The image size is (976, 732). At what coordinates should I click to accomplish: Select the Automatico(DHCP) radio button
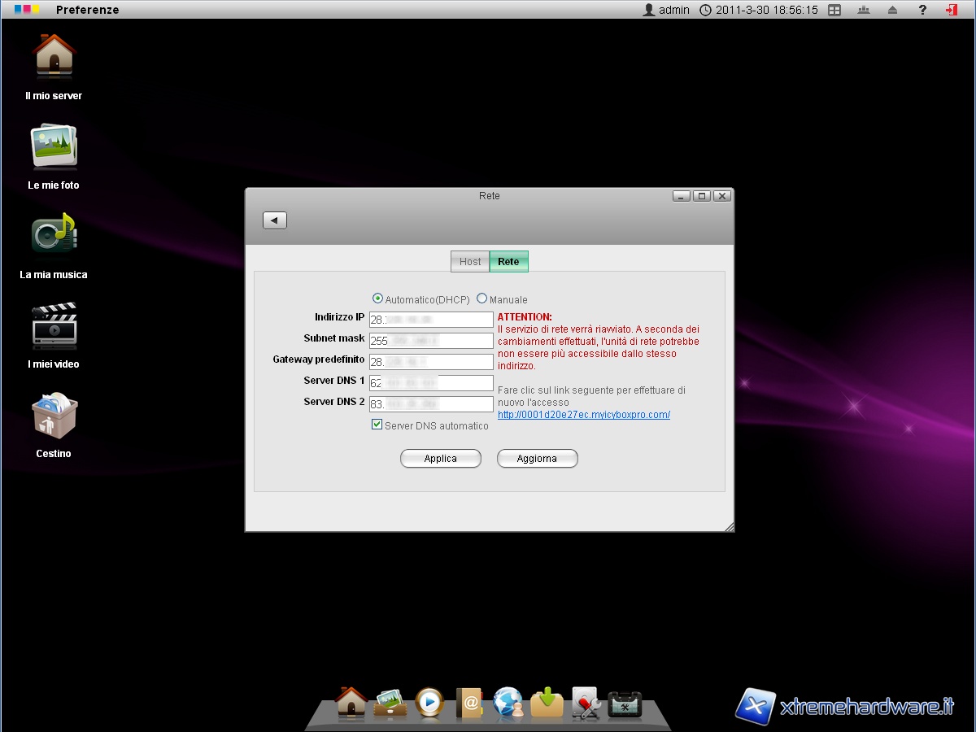tap(377, 298)
